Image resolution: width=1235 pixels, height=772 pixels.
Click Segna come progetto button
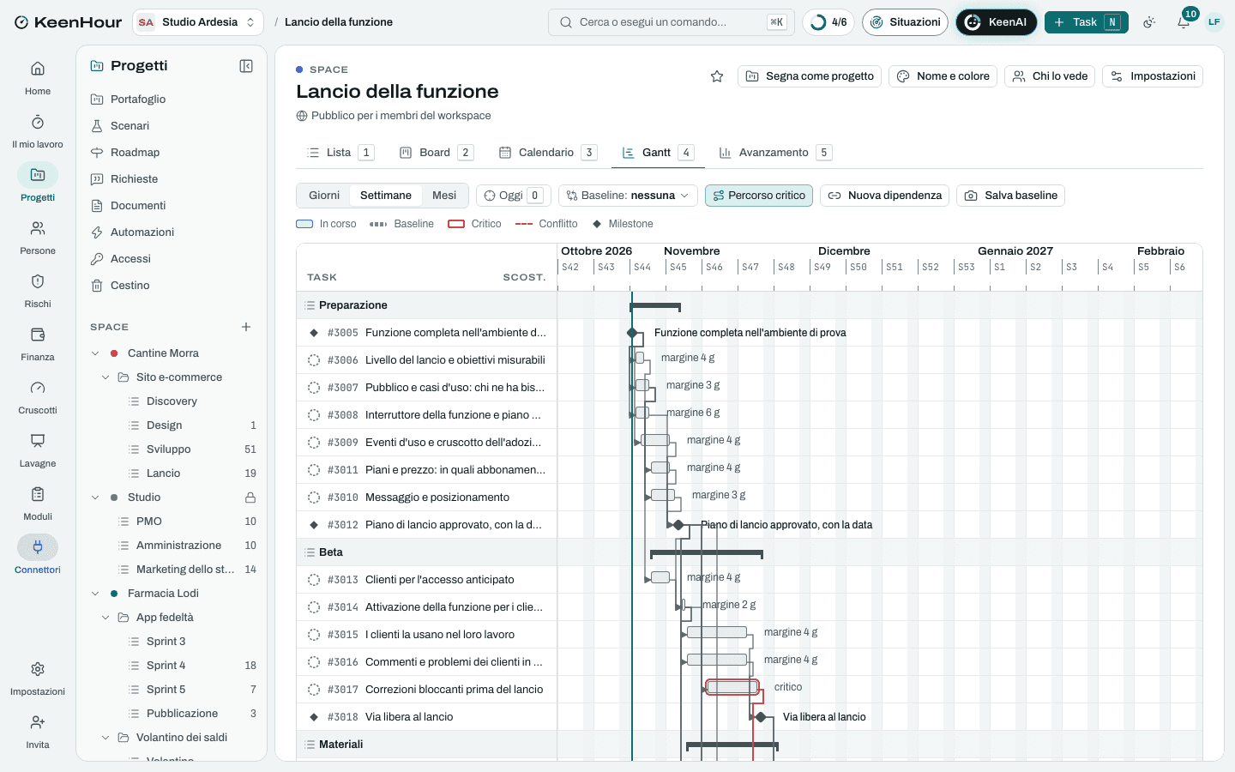[x=810, y=76]
